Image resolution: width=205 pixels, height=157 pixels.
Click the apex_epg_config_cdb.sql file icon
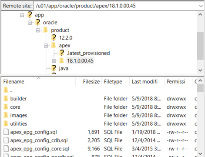click(x=6, y=140)
